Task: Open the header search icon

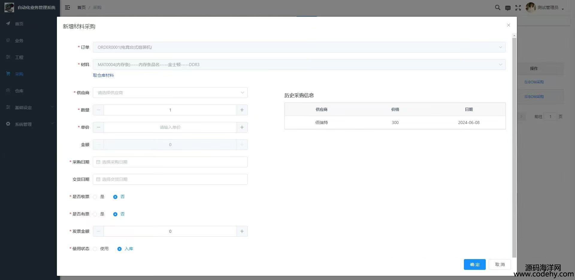Action: click(497, 7)
